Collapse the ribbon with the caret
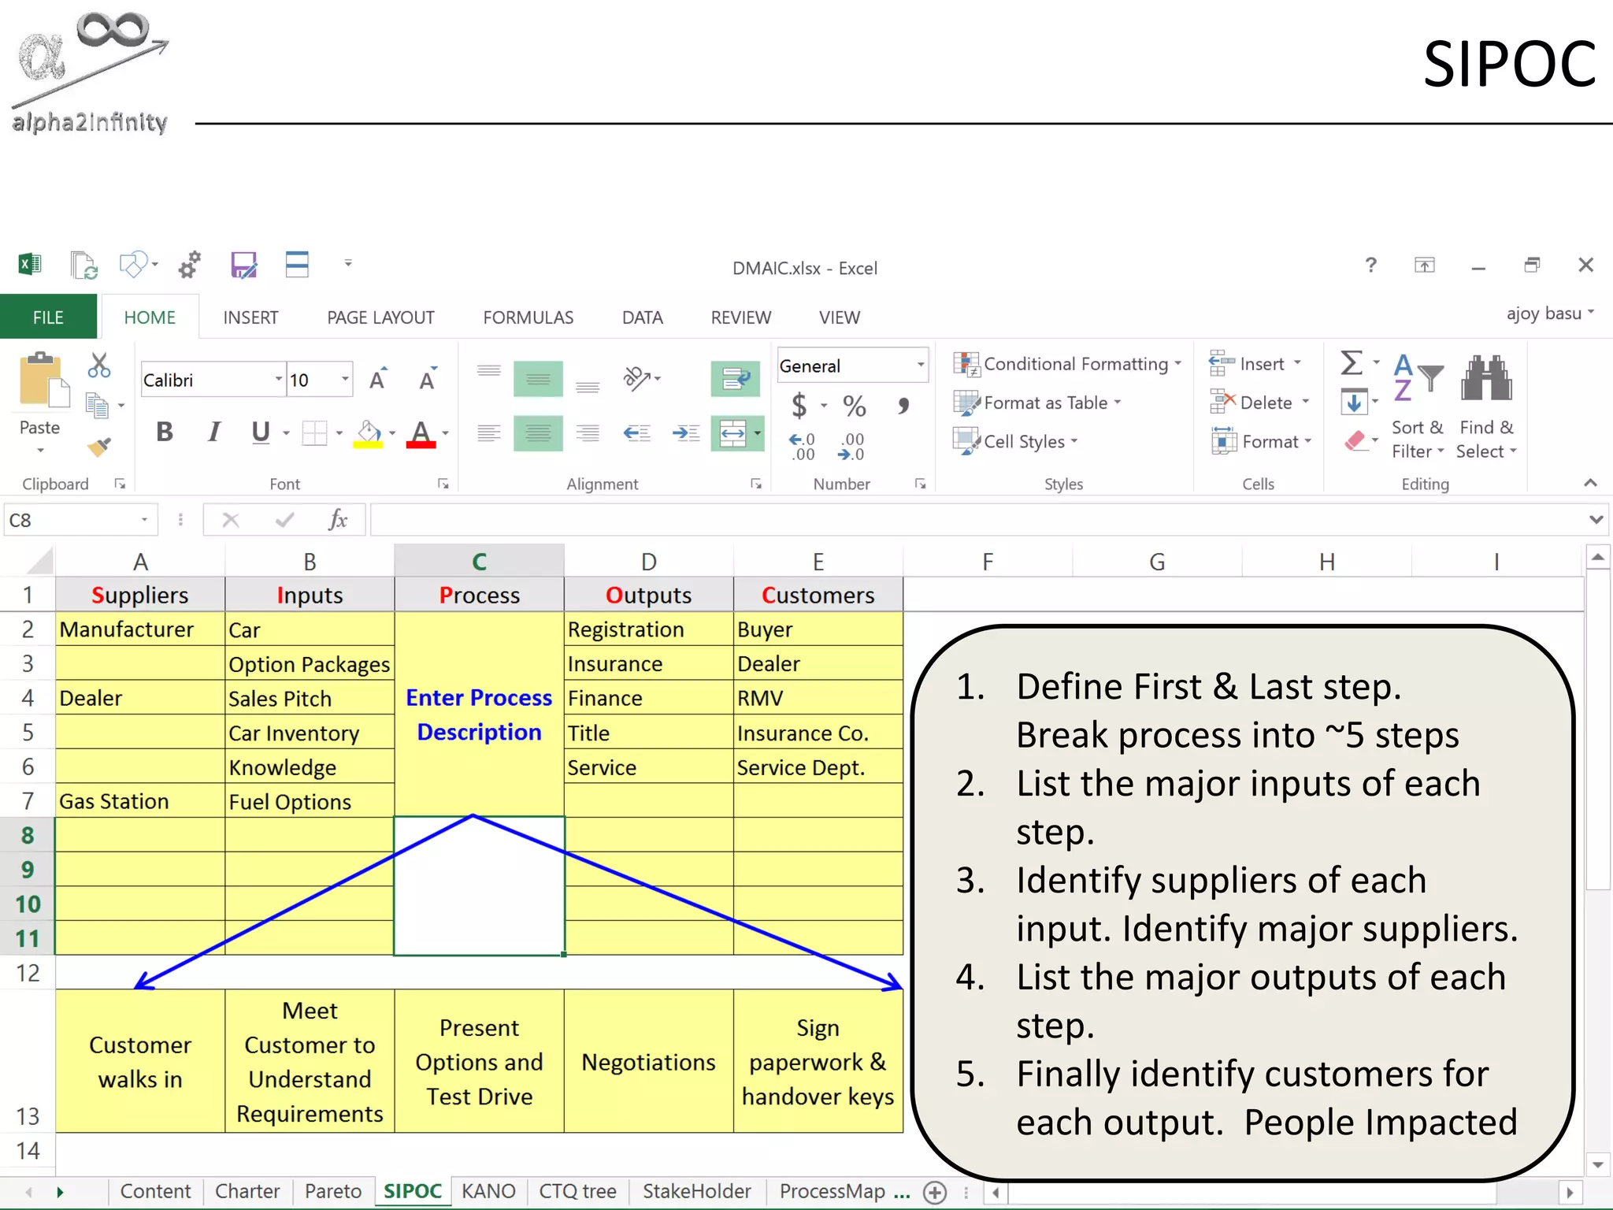The width and height of the screenshot is (1613, 1210). (1590, 483)
